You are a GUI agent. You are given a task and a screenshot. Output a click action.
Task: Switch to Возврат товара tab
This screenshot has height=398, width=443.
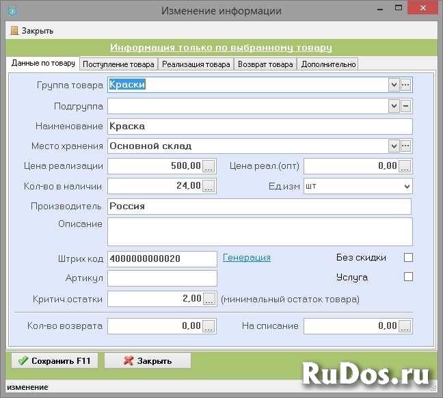click(265, 64)
